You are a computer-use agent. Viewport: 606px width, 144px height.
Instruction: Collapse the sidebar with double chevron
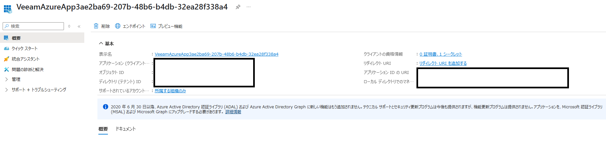79,26
